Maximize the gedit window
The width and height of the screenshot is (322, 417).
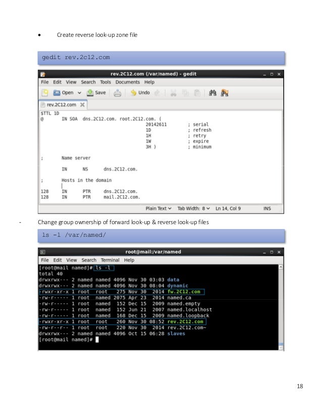[272, 75]
